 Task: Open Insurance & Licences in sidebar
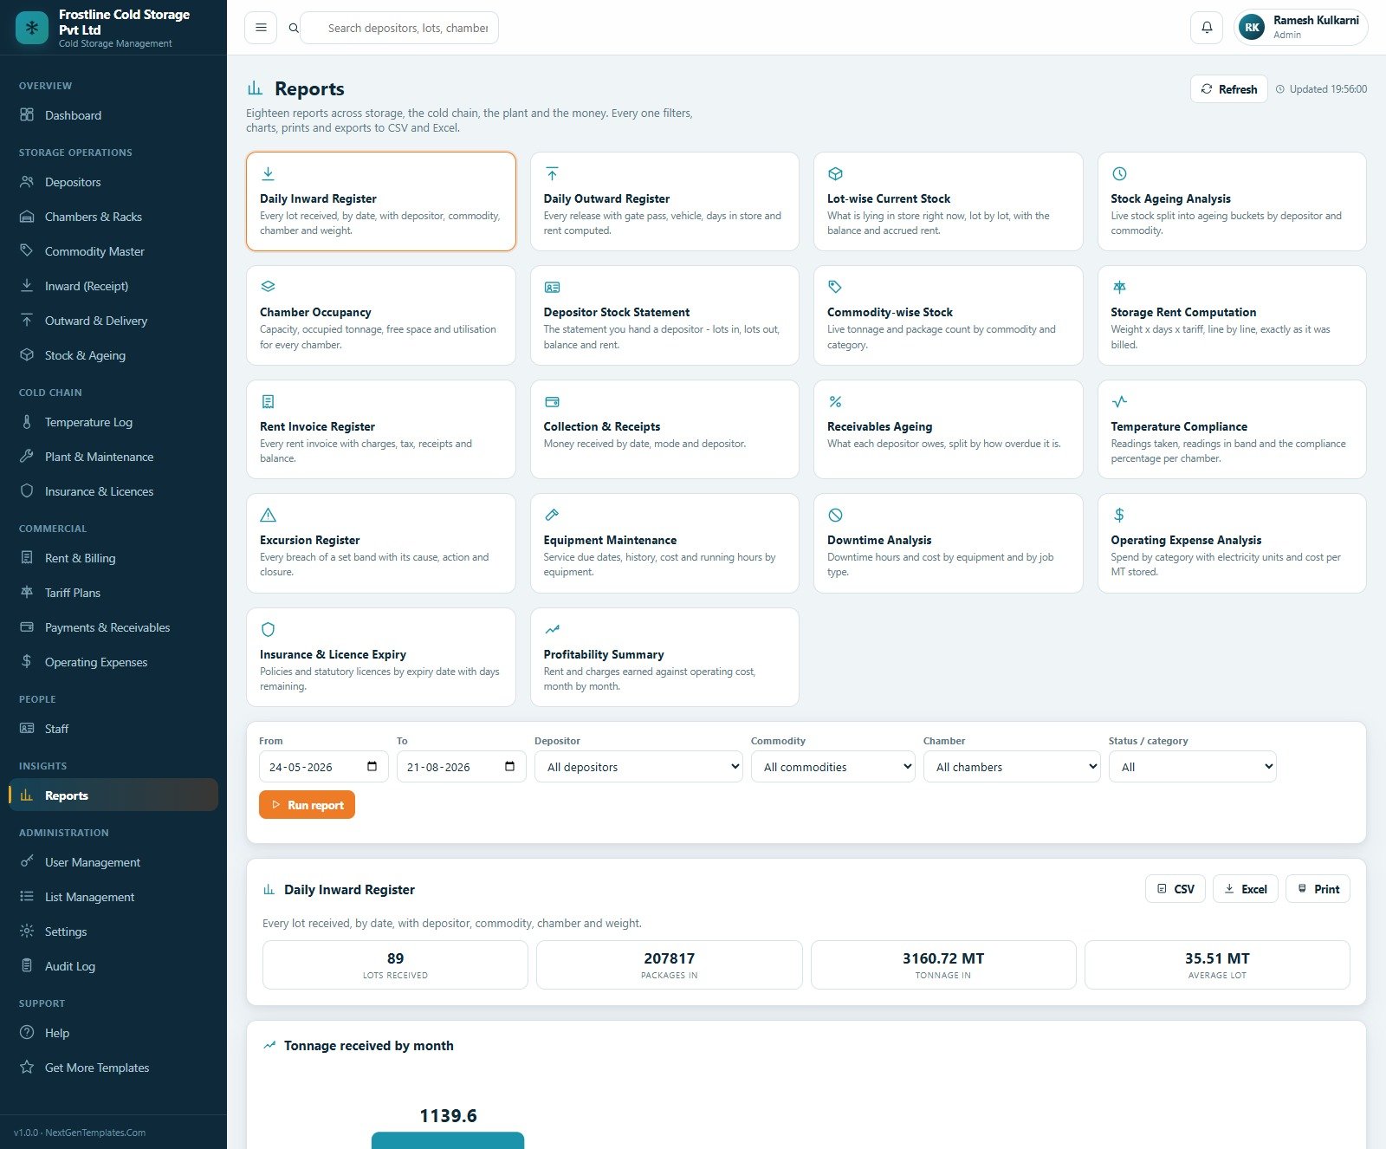coord(113,491)
